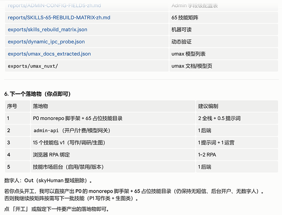Open the partially visible ADMIN-CONFIG-FIELDS-zh.md link
Image resolution: width=282 pixels, height=215 pixels.
[54, 6]
